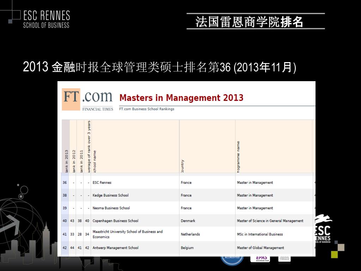361x271 pixels.
Task: Click the FT.com Financial Times logo
Action: click(87, 100)
